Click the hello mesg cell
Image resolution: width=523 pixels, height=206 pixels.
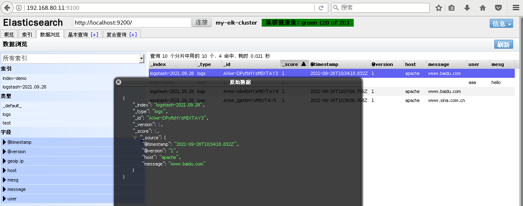click(x=497, y=82)
